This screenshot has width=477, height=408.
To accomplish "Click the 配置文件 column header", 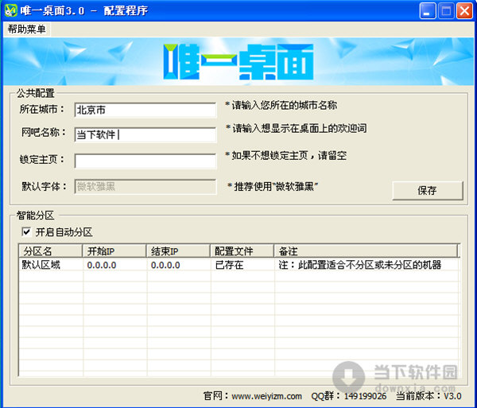I will pyautogui.click(x=242, y=251).
